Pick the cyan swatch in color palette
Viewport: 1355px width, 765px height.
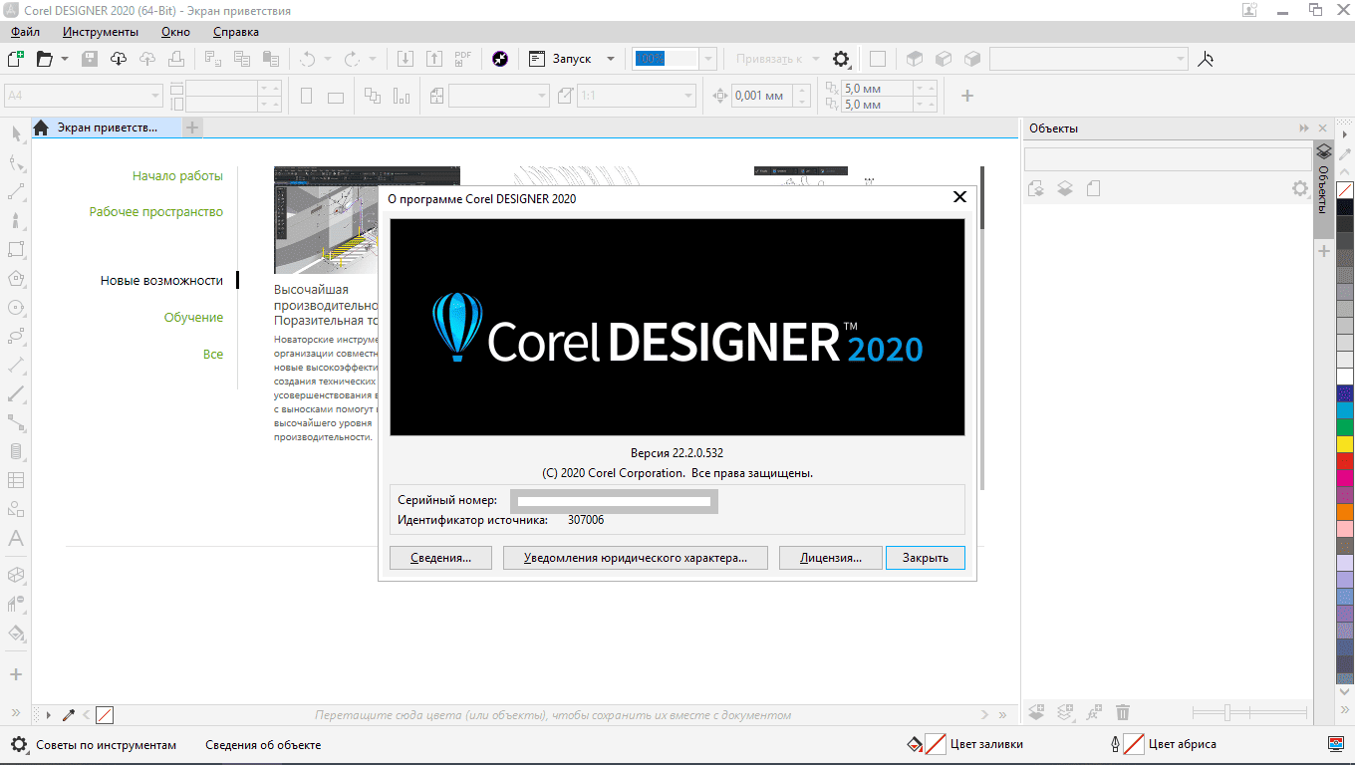coord(1345,410)
